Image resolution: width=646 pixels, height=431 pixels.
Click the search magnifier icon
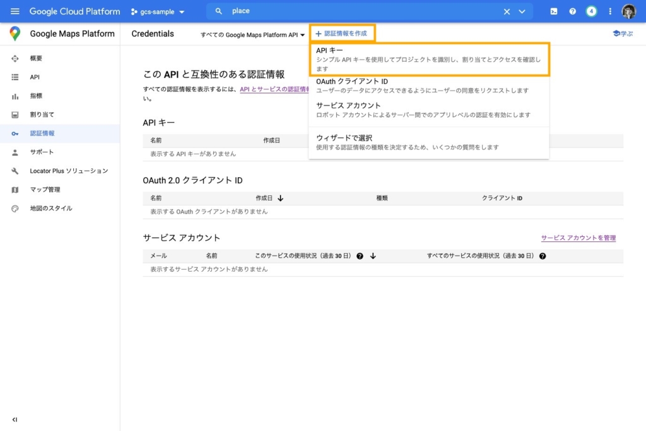point(219,11)
